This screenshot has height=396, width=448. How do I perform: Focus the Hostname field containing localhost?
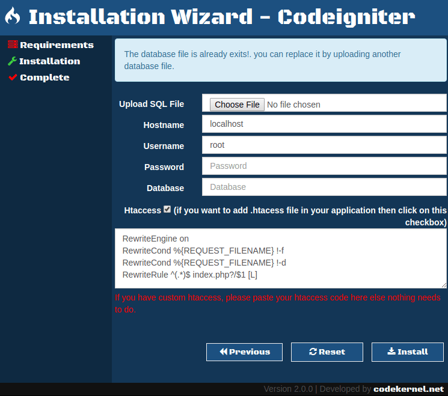324,124
